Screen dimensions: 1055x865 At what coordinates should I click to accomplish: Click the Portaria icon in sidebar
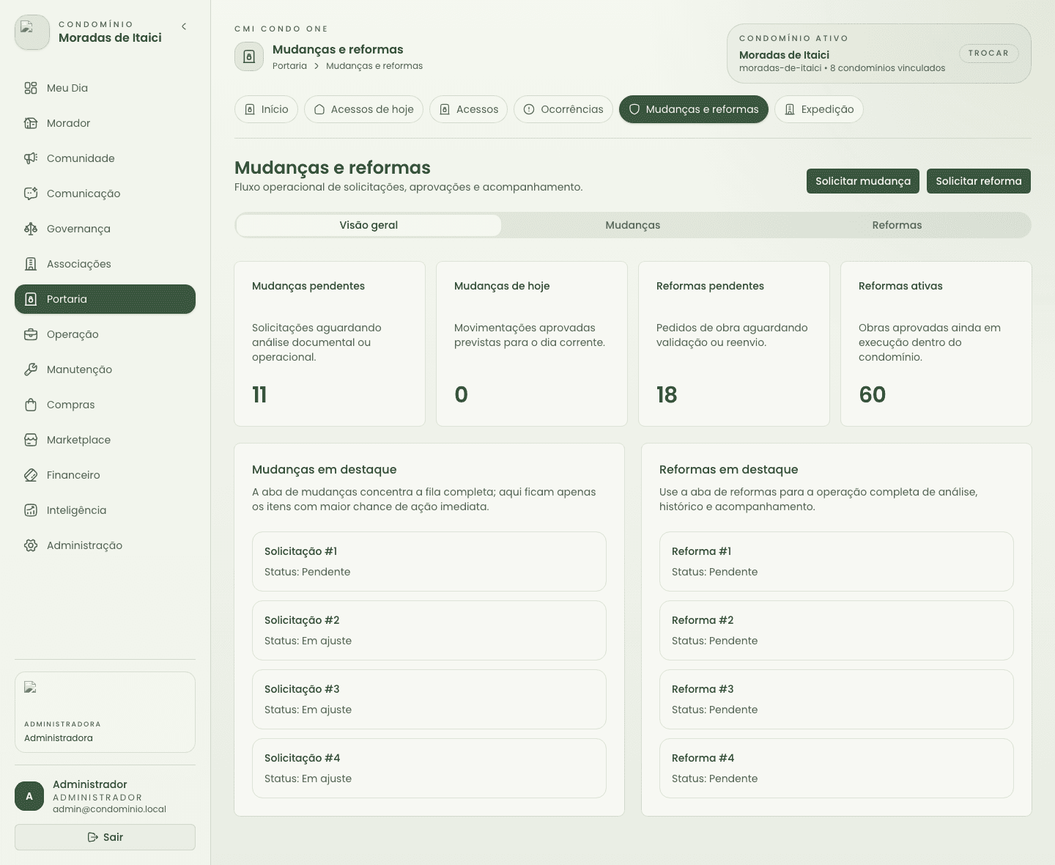[31, 299]
